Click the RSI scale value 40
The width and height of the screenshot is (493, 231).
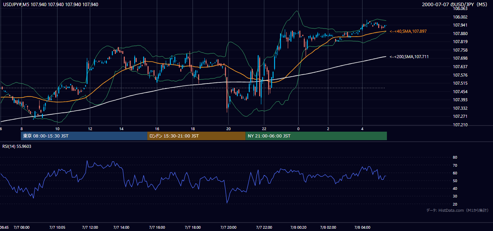455,189
